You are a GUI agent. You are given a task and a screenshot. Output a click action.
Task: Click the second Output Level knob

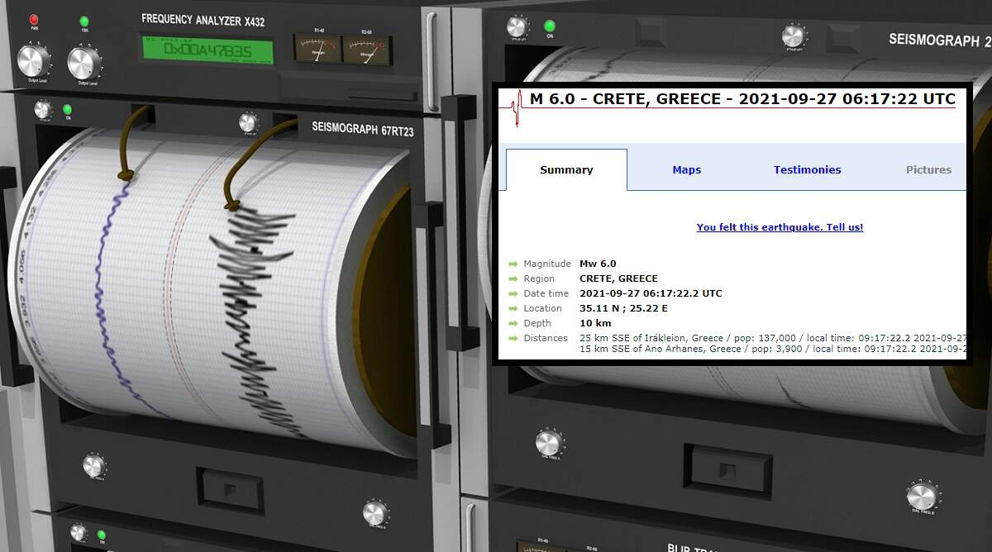83,63
